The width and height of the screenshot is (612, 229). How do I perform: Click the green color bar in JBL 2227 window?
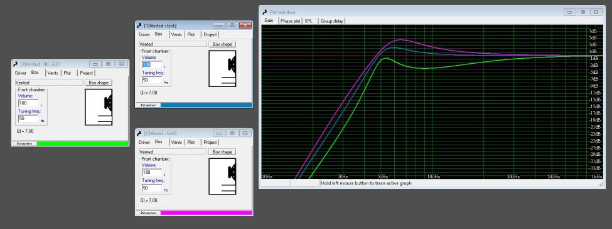click(x=82, y=143)
